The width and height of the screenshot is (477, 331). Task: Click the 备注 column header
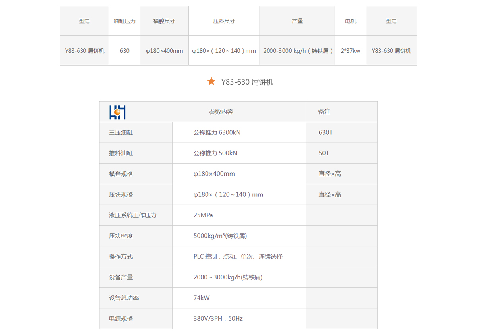click(x=324, y=112)
